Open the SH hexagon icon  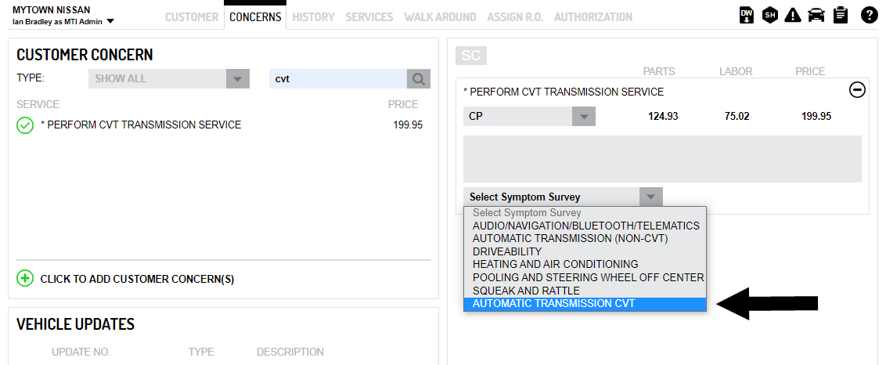[x=769, y=15]
